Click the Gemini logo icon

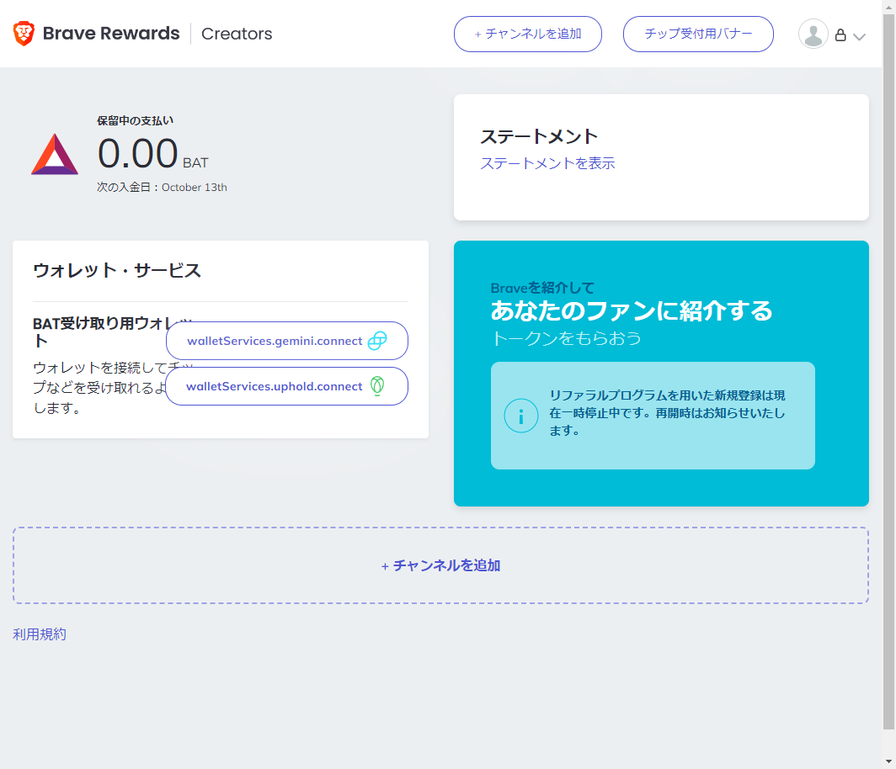tap(377, 341)
